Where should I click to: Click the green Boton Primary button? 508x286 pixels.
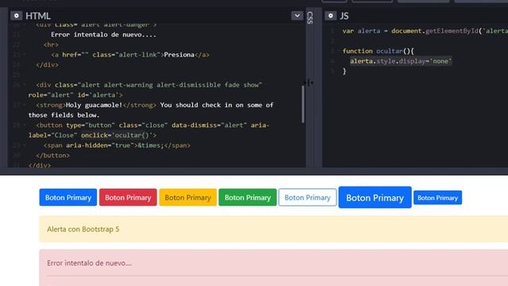point(248,197)
